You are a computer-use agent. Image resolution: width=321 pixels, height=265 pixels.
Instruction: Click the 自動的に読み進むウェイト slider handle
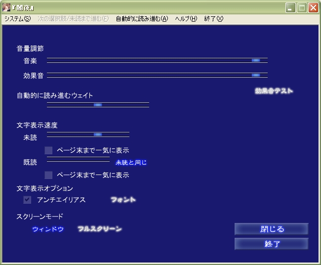pyautogui.click(x=98, y=105)
